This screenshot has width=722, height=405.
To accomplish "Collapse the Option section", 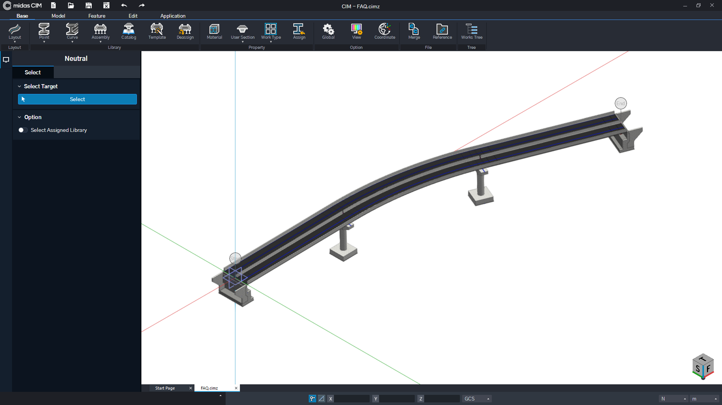I will pos(19,117).
